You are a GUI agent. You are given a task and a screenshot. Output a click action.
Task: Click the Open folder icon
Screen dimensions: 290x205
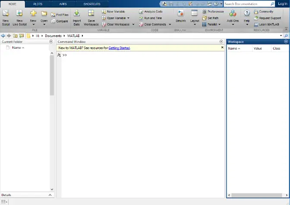[44, 13]
